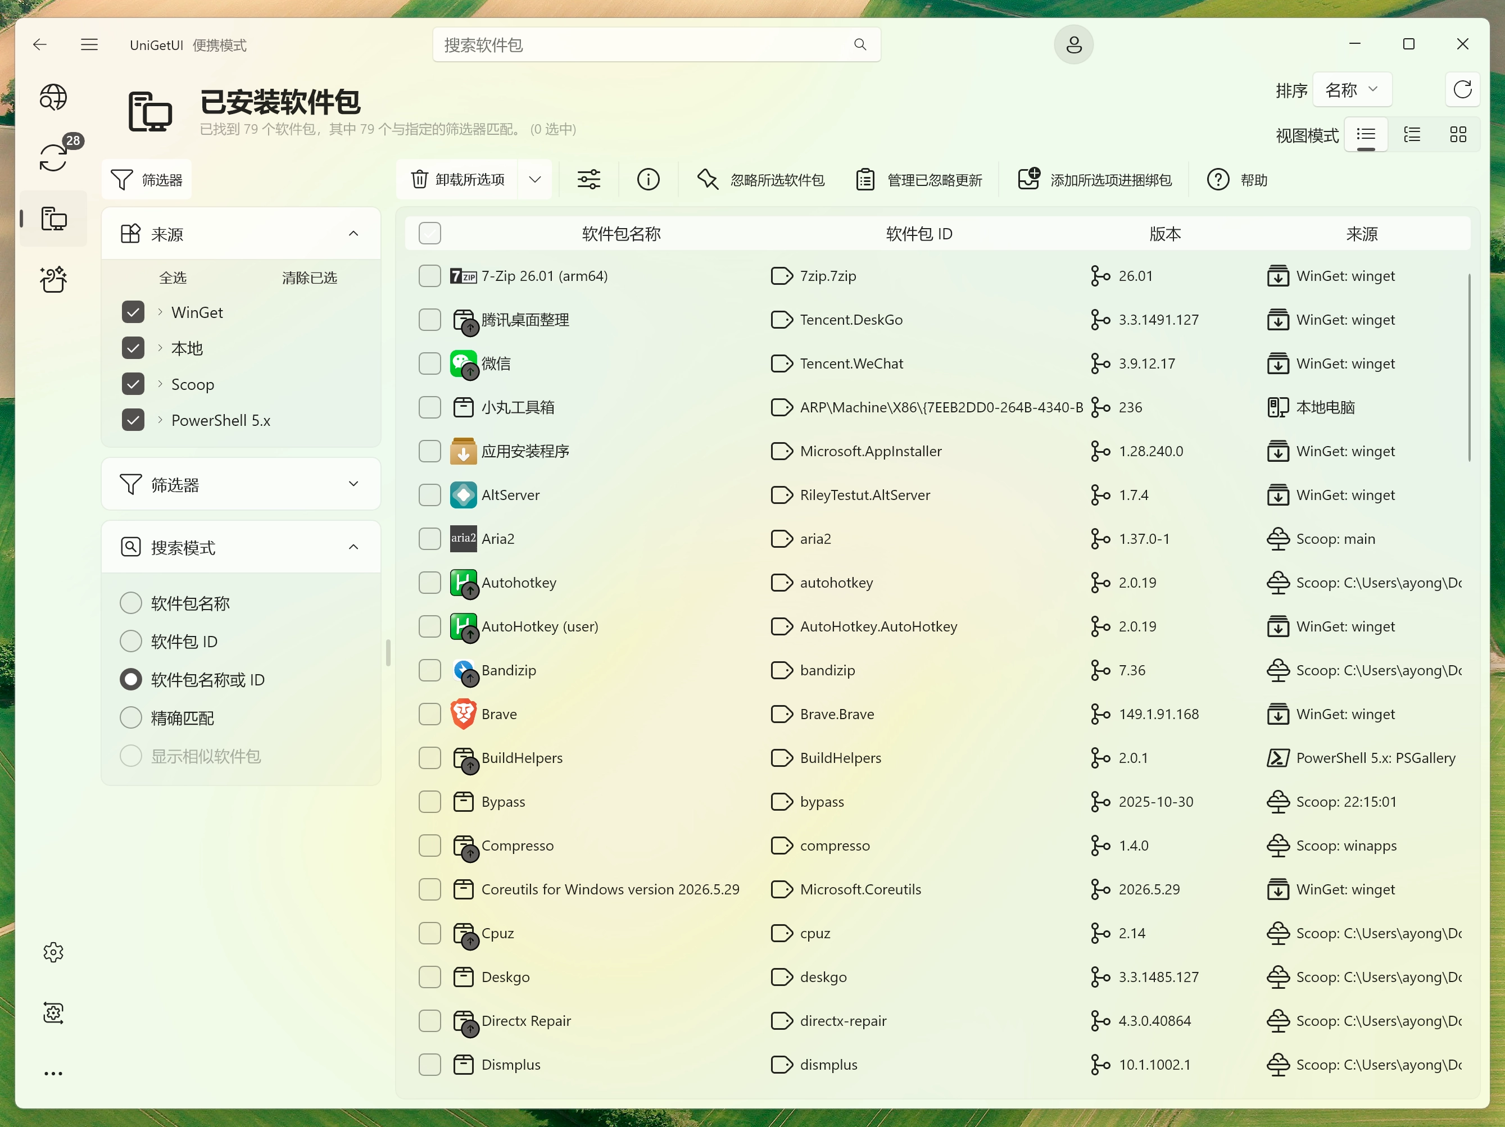Viewport: 1505px width, 1127px height.
Task: Open package manager settings icon
Action: (53, 1013)
